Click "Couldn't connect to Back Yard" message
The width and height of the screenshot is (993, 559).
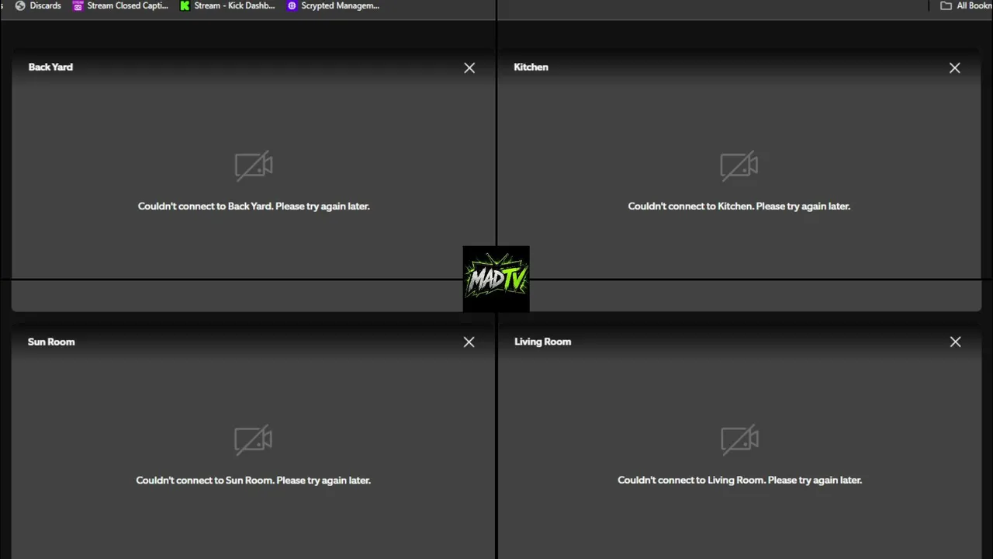click(254, 207)
